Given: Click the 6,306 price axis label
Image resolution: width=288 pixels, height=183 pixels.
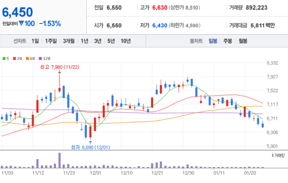Looking at the screenshot, I should click(272, 132).
